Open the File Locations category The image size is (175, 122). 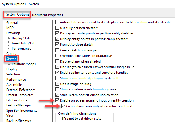(17, 100)
